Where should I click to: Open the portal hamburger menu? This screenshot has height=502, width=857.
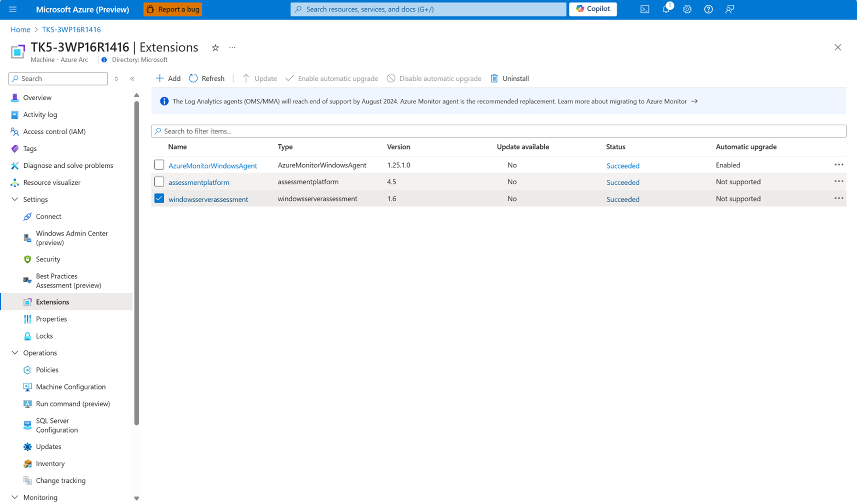pyautogui.click(x=13, y=9)
